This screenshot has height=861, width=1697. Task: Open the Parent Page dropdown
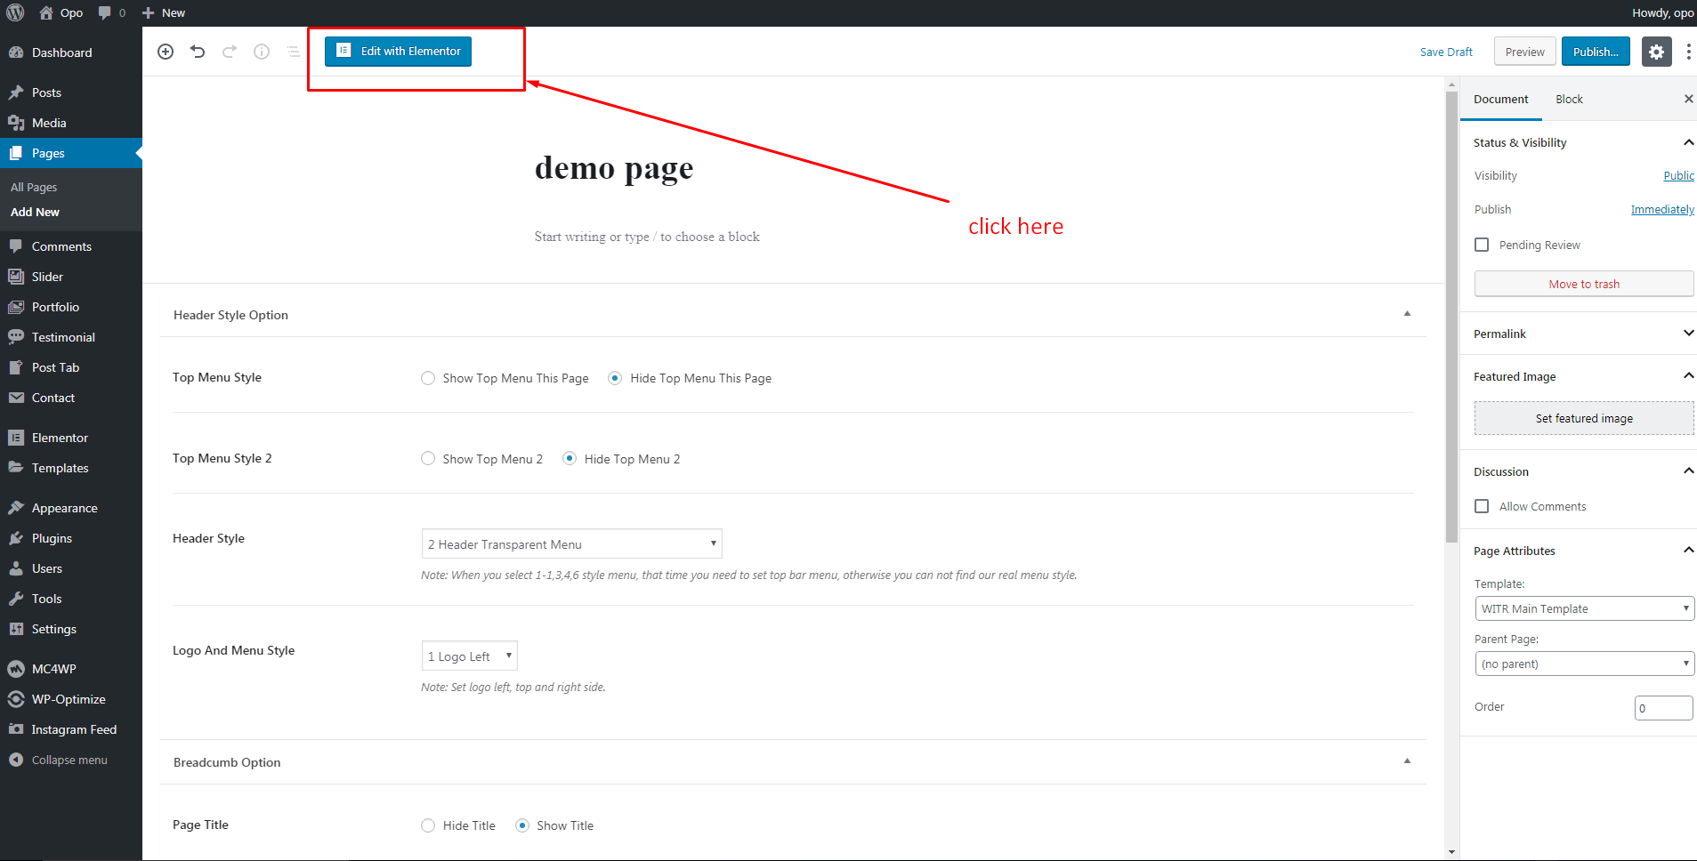coord(1584,664)
